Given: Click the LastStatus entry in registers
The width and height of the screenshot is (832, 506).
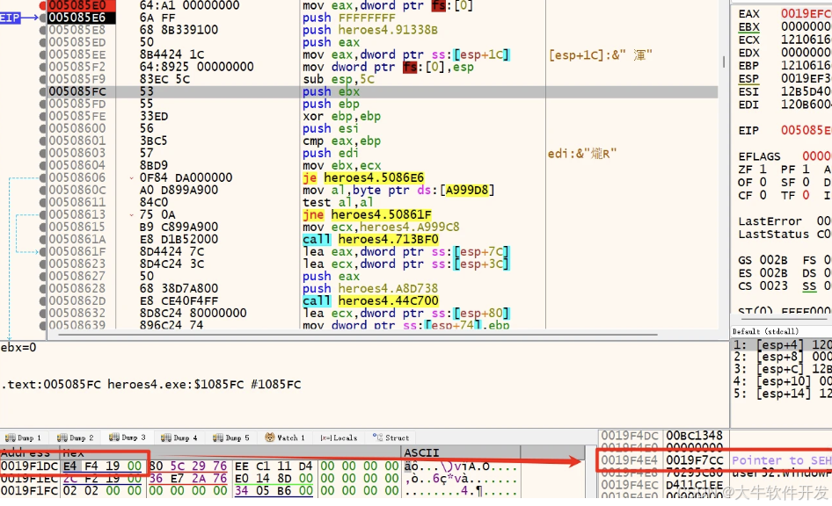Looking at the screenshot, I should (785, 235).
